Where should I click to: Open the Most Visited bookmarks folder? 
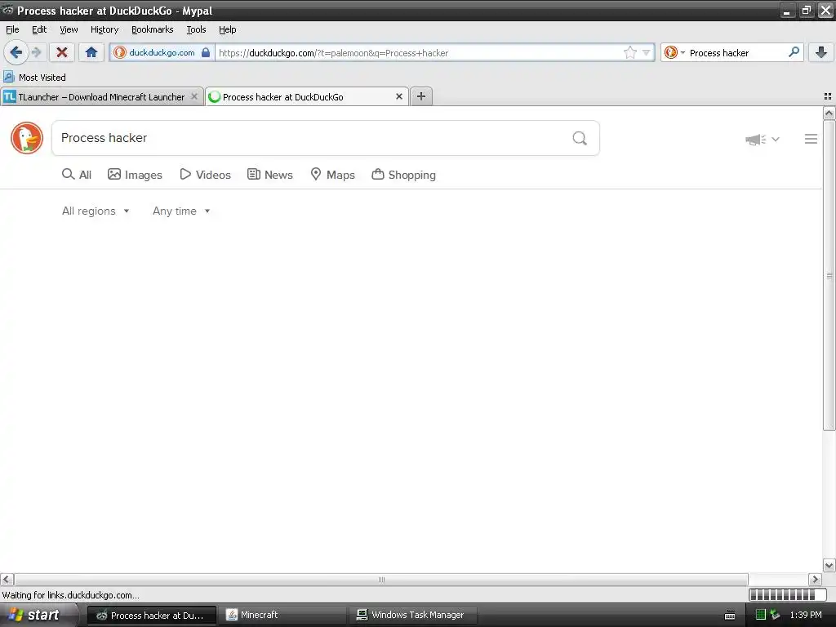[34, 78]
